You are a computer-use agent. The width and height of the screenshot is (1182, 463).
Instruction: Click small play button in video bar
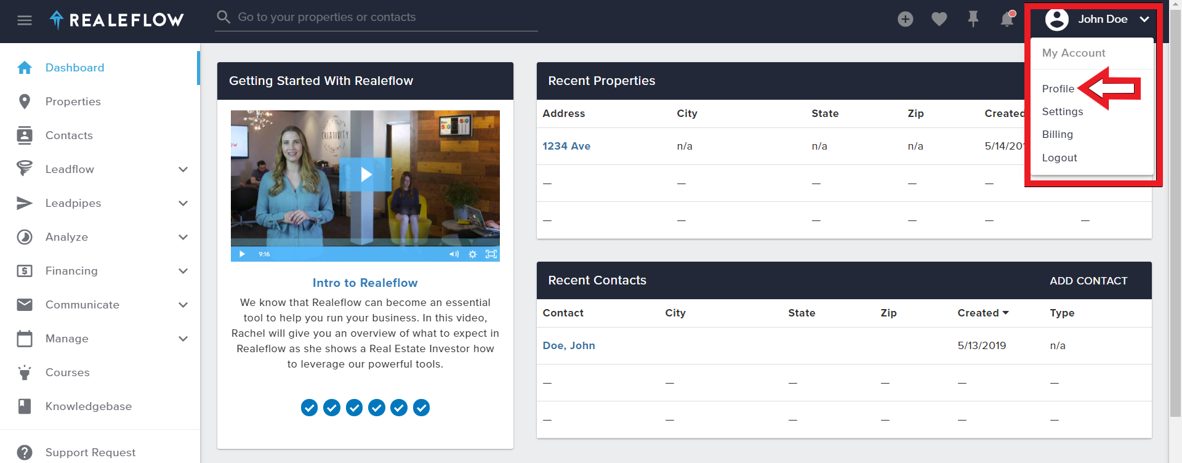point(242,254)
